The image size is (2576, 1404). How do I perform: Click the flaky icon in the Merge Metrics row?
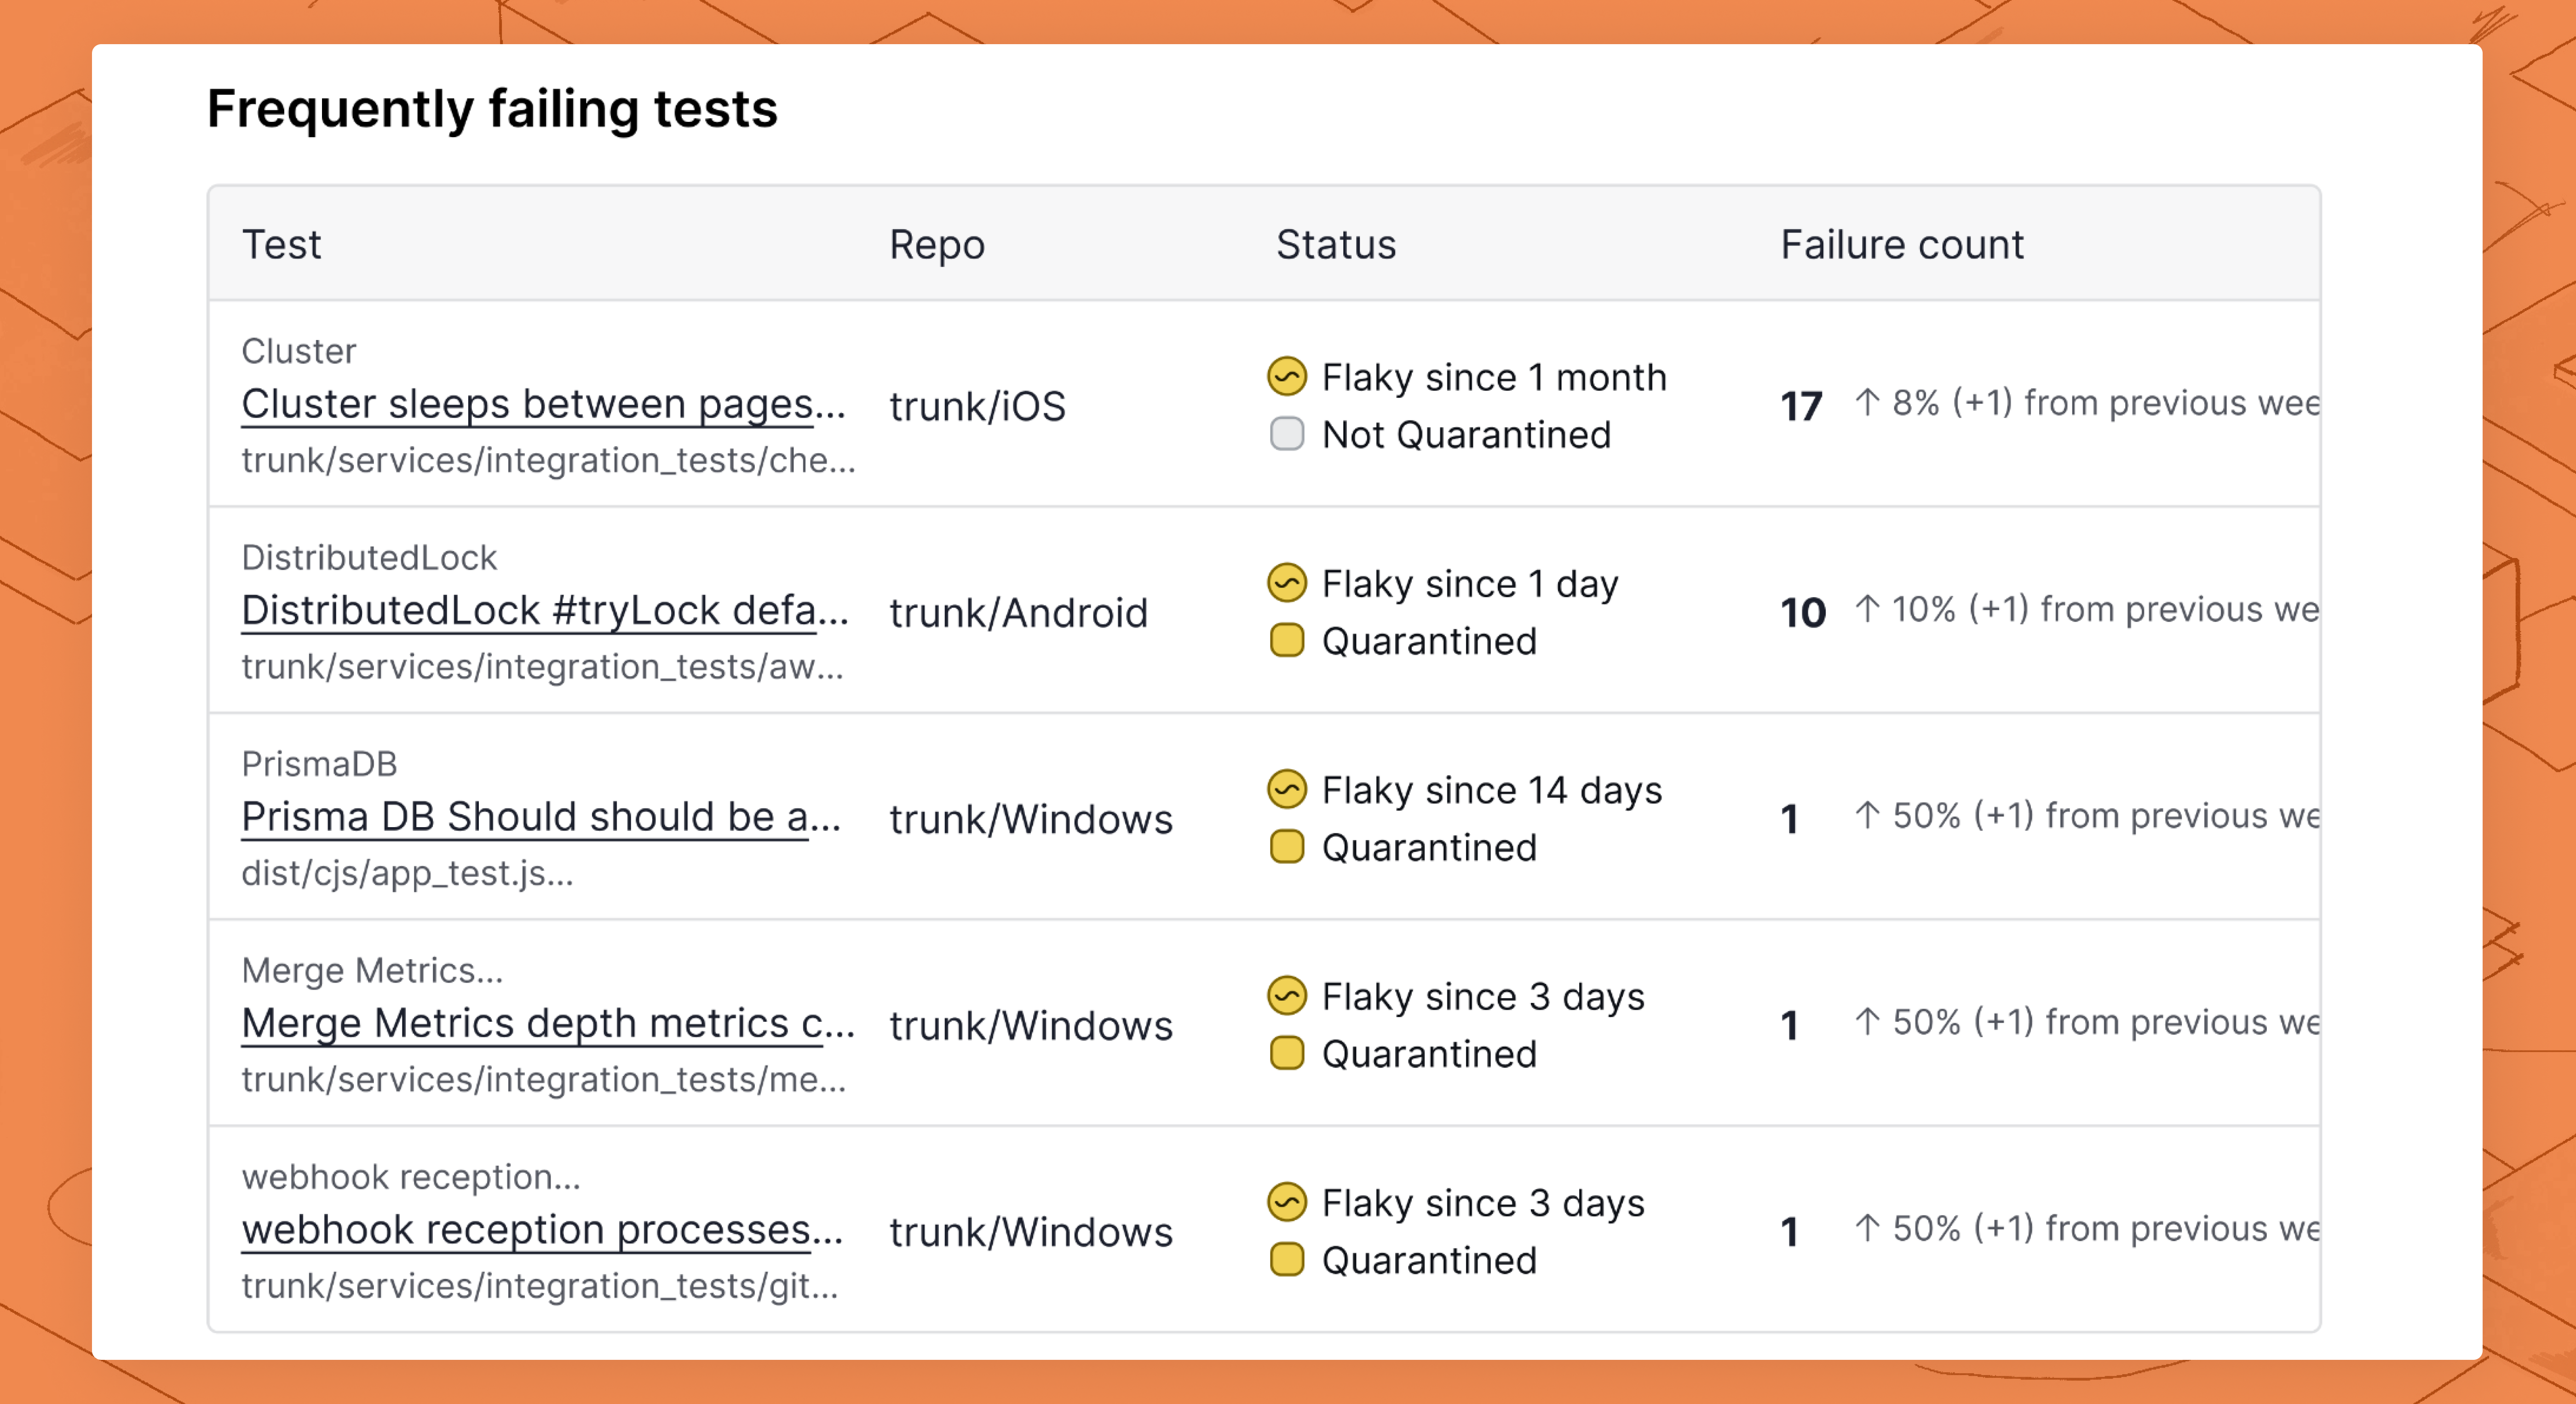1287,996
